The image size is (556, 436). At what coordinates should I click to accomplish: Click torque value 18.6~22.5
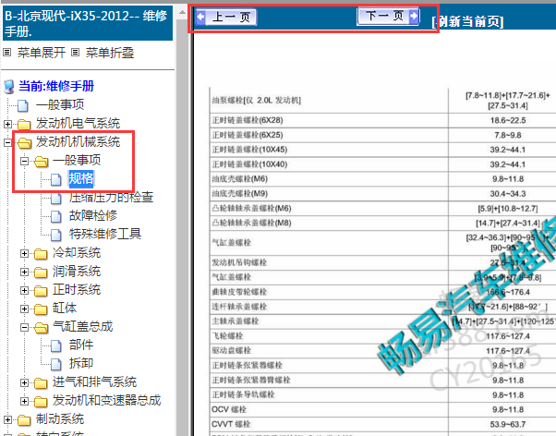[x=508, y=120]
